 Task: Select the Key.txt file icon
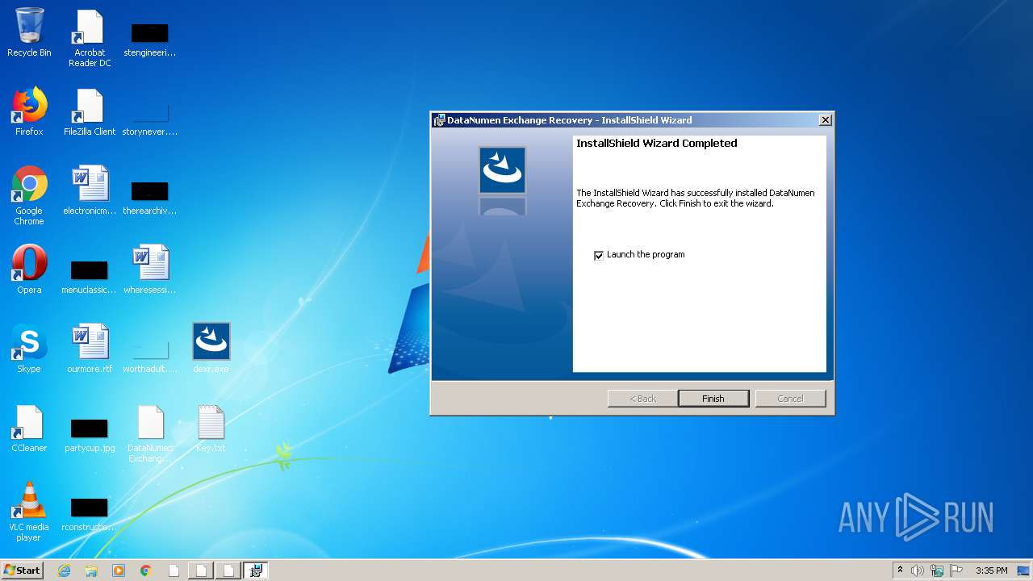click(211, 428)
